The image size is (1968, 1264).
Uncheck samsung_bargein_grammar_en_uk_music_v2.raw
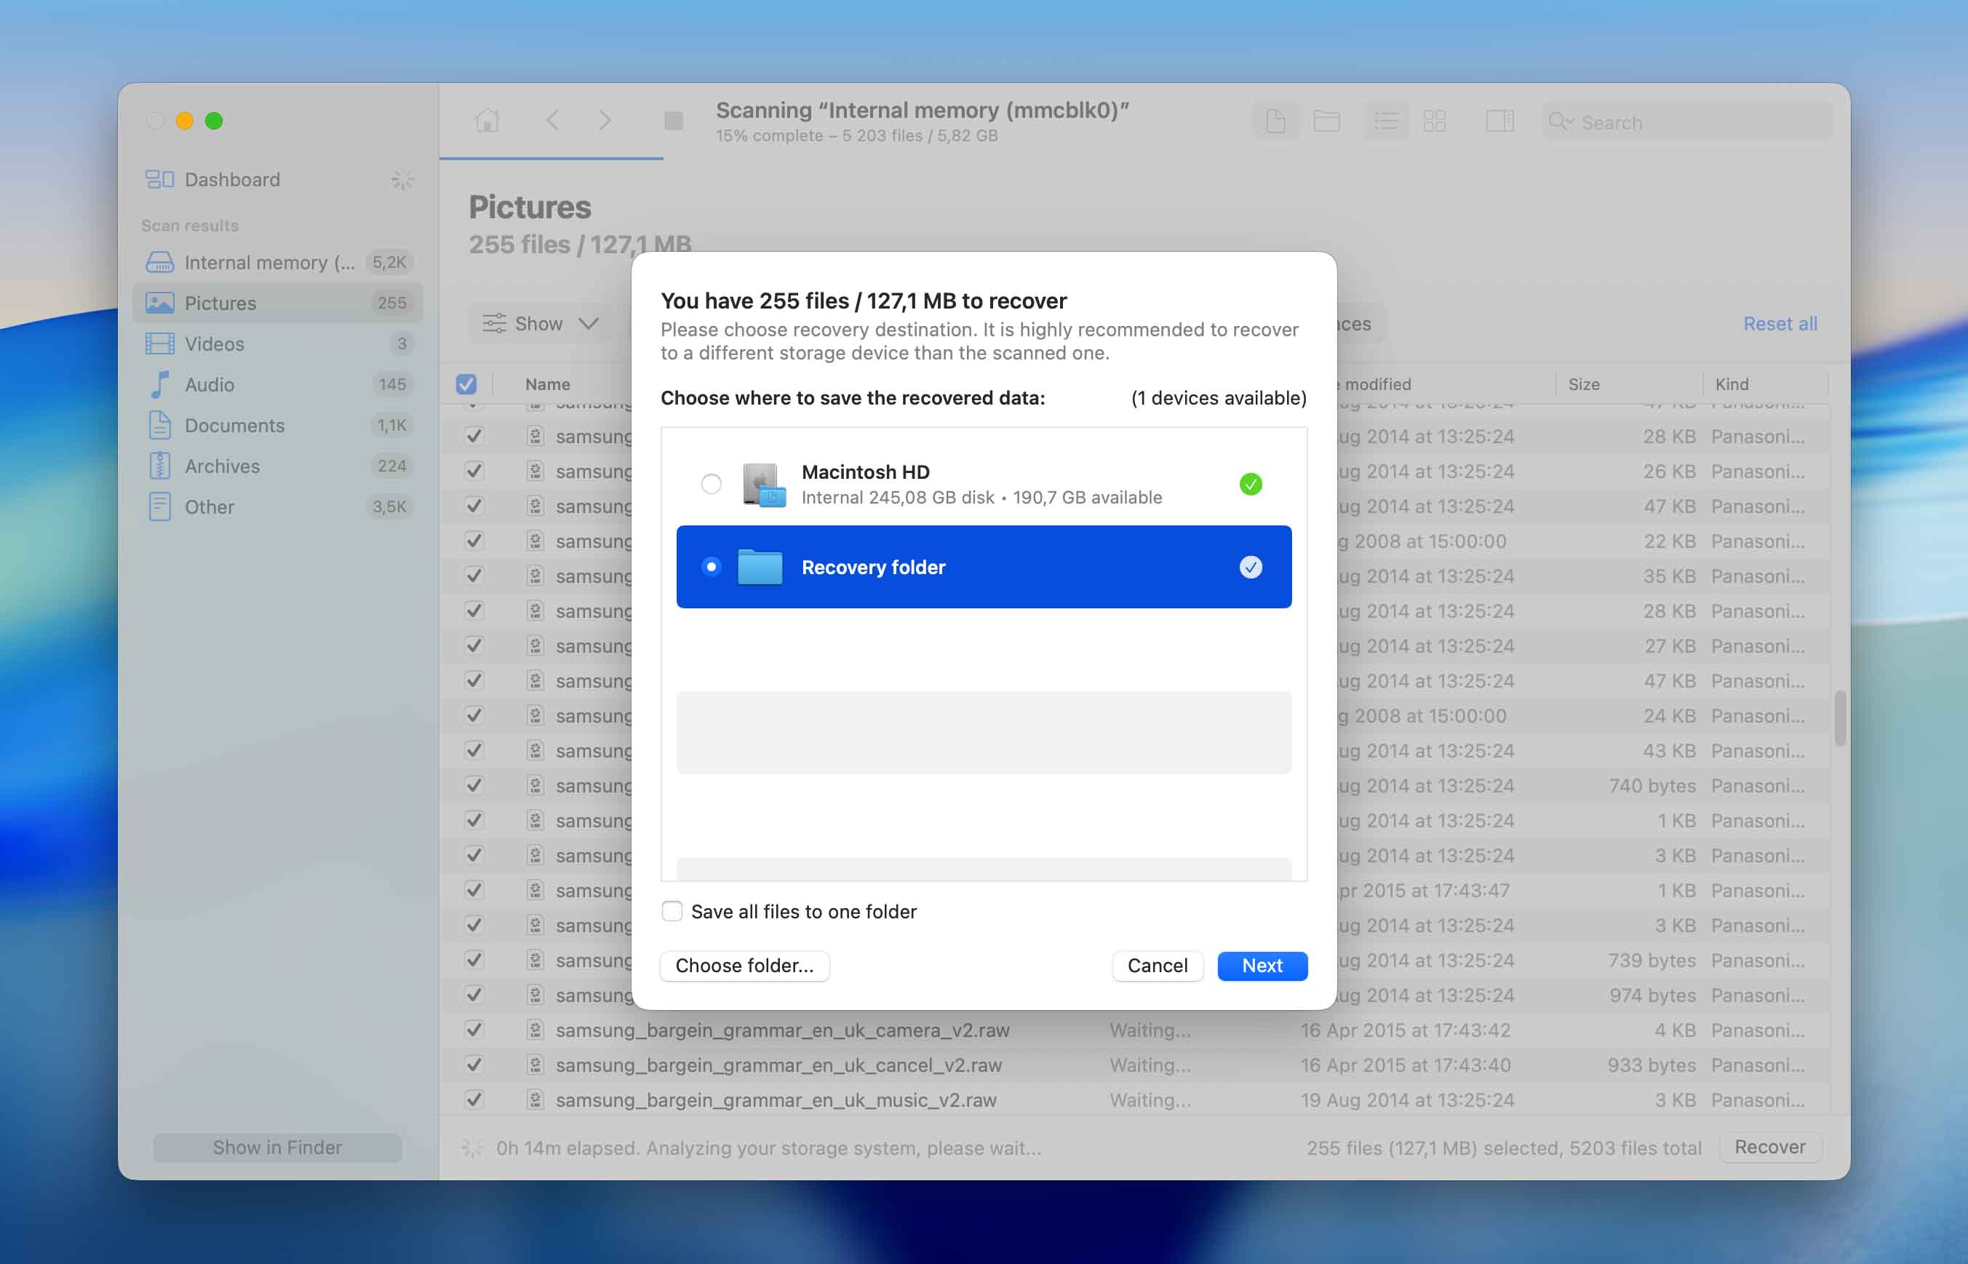click(474, 1100)
